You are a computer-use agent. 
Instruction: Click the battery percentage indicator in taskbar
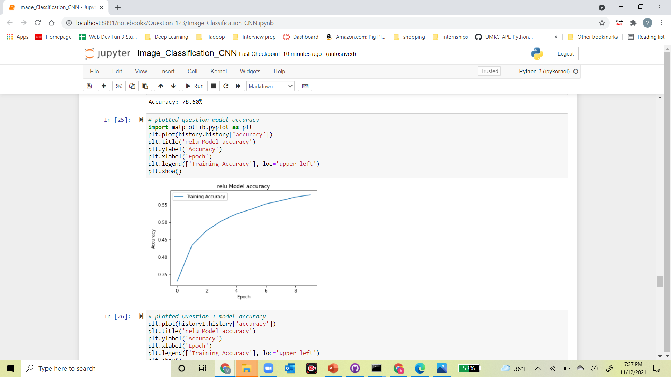[x=469, y=368]
